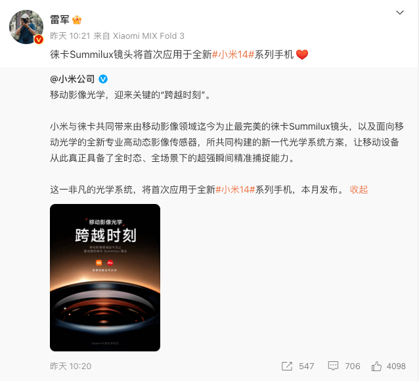This screenshot has height=381, width=419.
Task: Click the Xiaomi MIX Fold 3 source link
Action: [x=148, y=36]
